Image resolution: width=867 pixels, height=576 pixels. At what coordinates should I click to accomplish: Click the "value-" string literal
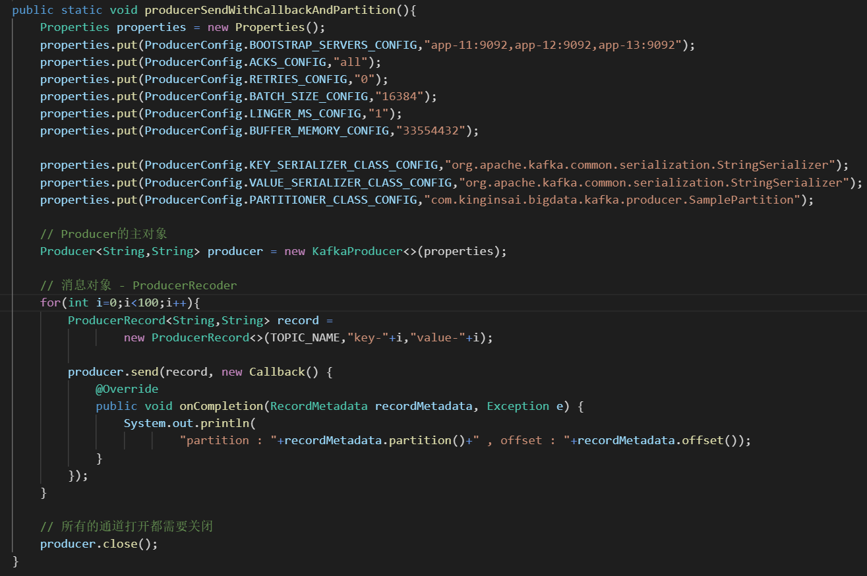pos(437,337)
